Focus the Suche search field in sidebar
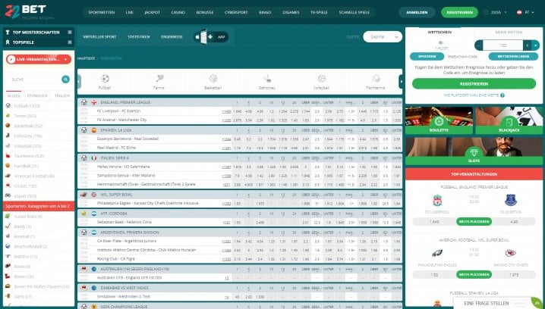Image resolution: width=545 pixels, height=309 pixels. click(x=34, y=80)
